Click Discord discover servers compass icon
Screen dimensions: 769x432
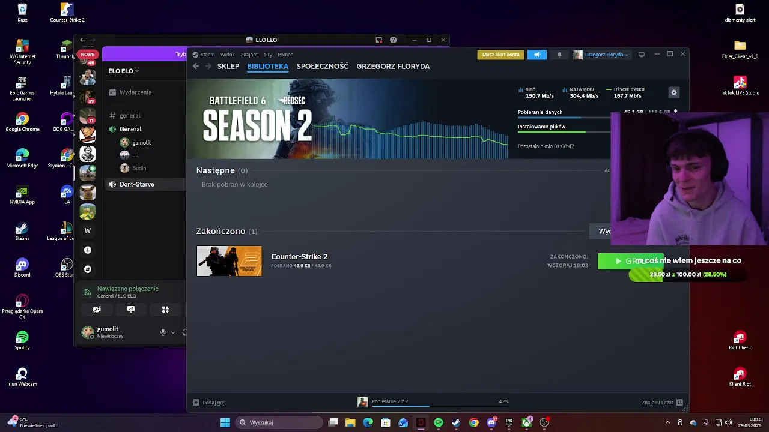(x=88, y=269)
